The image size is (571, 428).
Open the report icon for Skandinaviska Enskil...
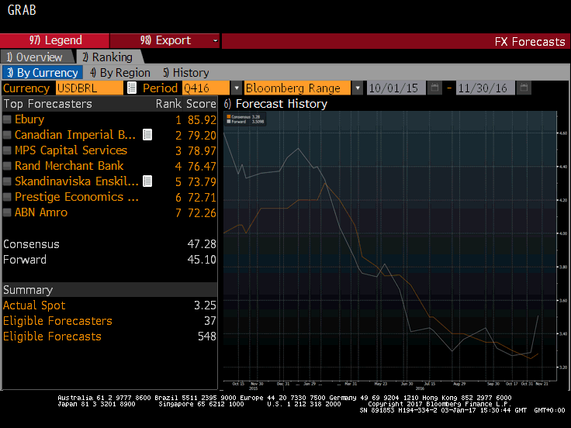pyautogui.click(x=147, y=181)
